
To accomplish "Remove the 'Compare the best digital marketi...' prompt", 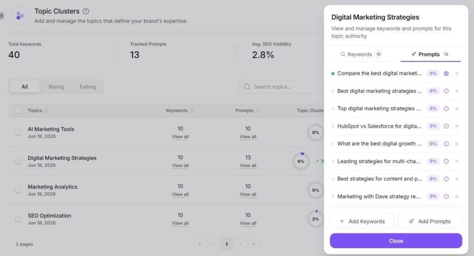I will [x=457, y=73].
